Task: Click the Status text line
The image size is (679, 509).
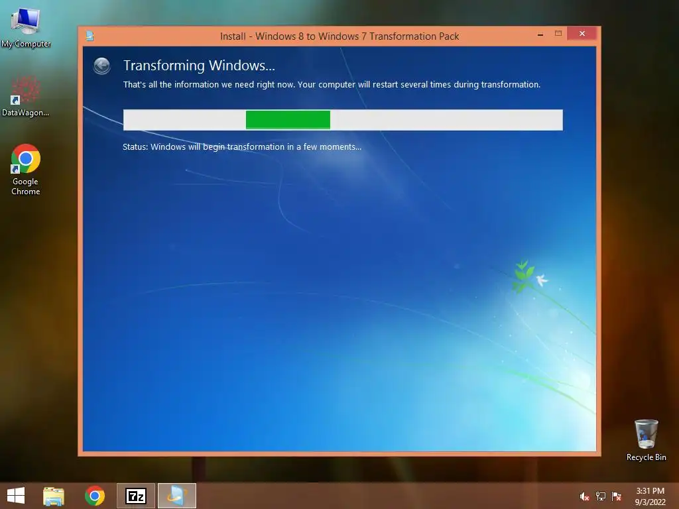Action: click(x=242, y=146)
